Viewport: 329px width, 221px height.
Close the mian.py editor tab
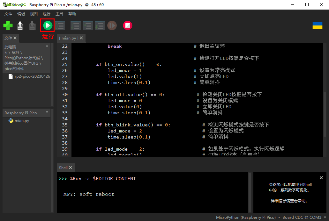[x=81, y=38]
